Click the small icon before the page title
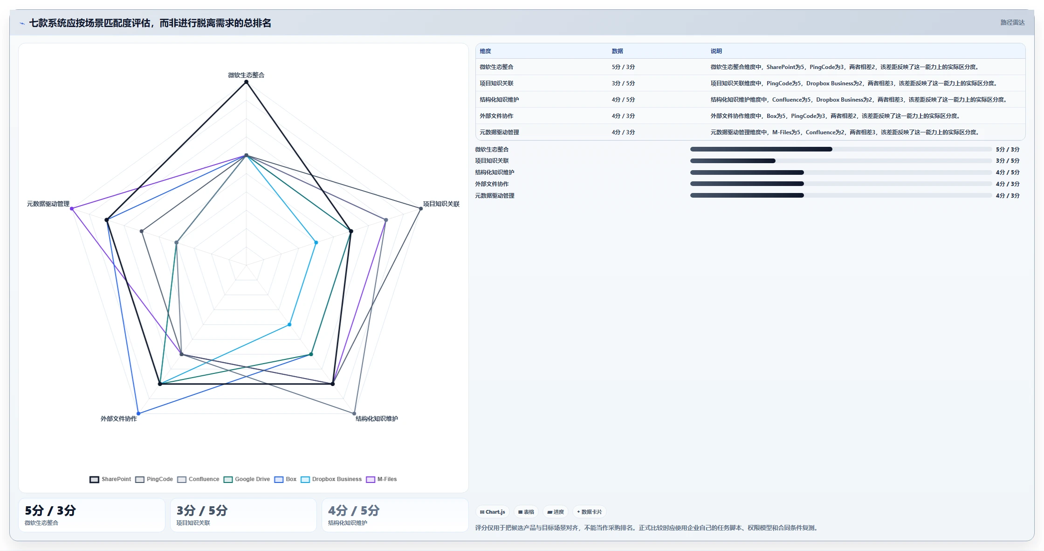 coord(22,23)
